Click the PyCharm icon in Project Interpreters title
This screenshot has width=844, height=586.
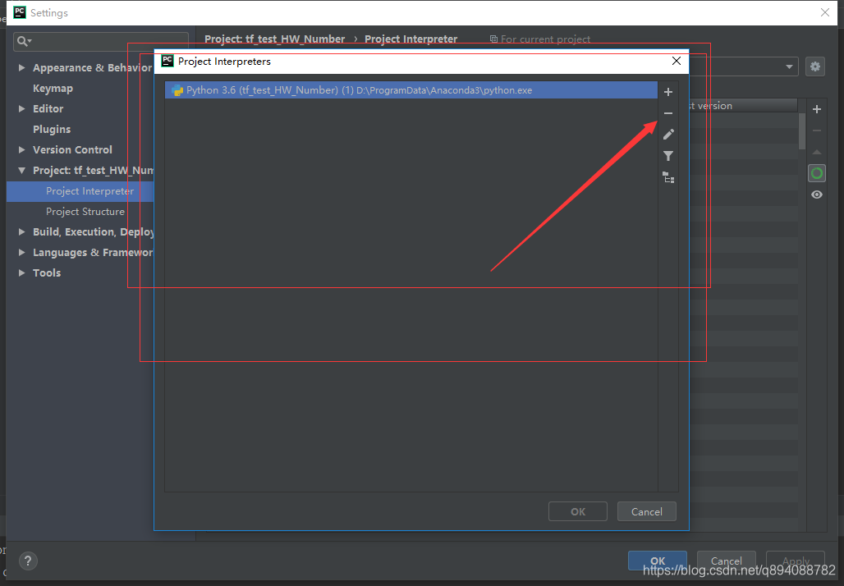tap(167, 61)
